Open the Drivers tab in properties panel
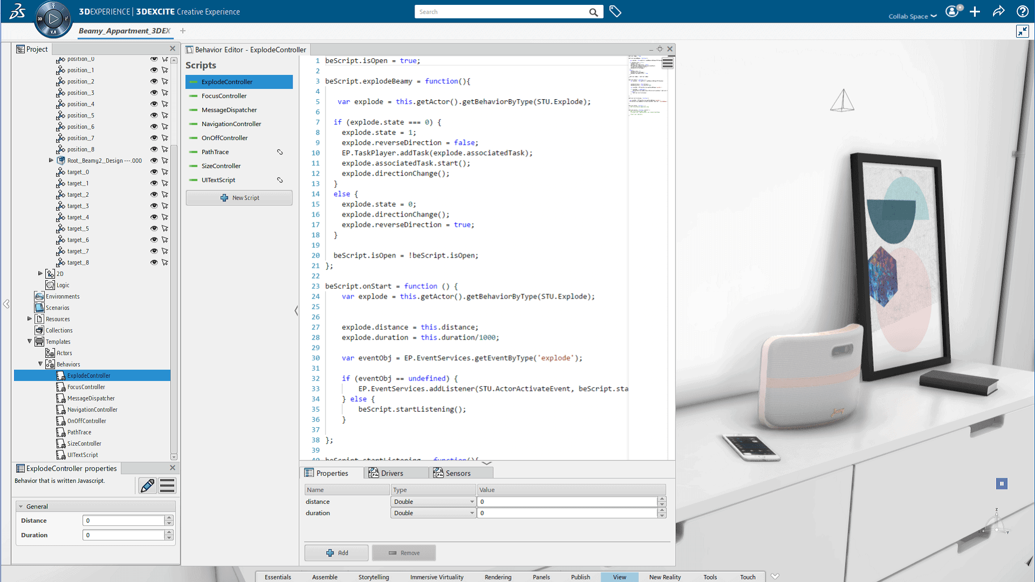This screenshot has width=1035, height=582. [393, 473]
